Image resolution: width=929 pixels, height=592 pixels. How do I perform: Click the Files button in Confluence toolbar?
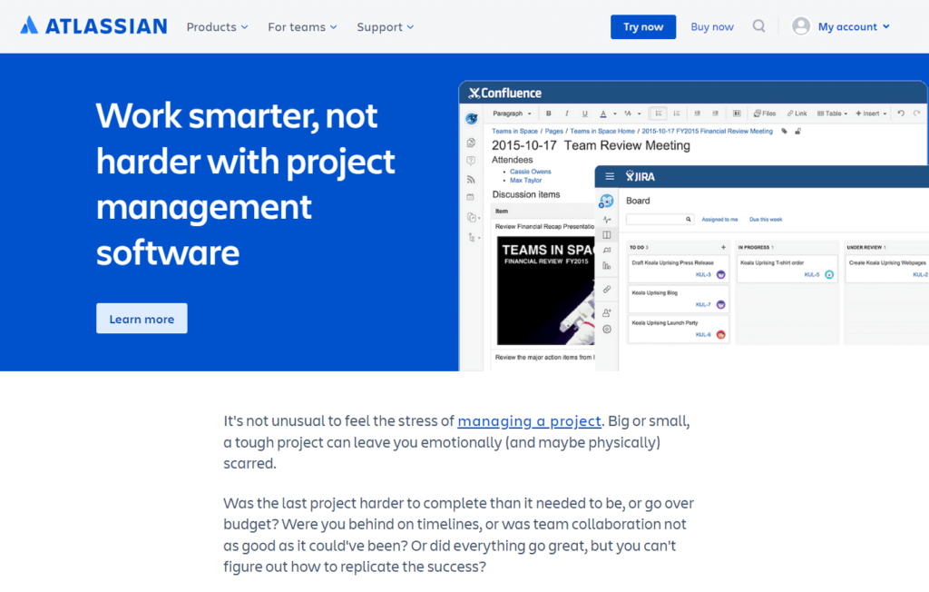[x=764, y=113]
